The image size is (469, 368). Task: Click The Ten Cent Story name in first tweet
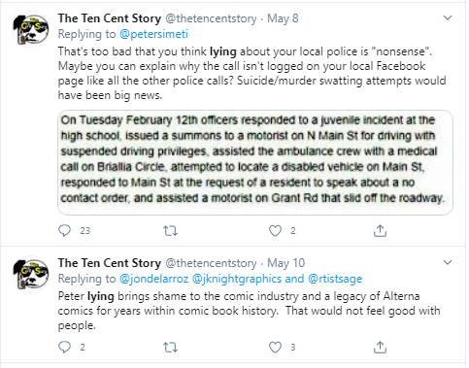coord(110,18)
